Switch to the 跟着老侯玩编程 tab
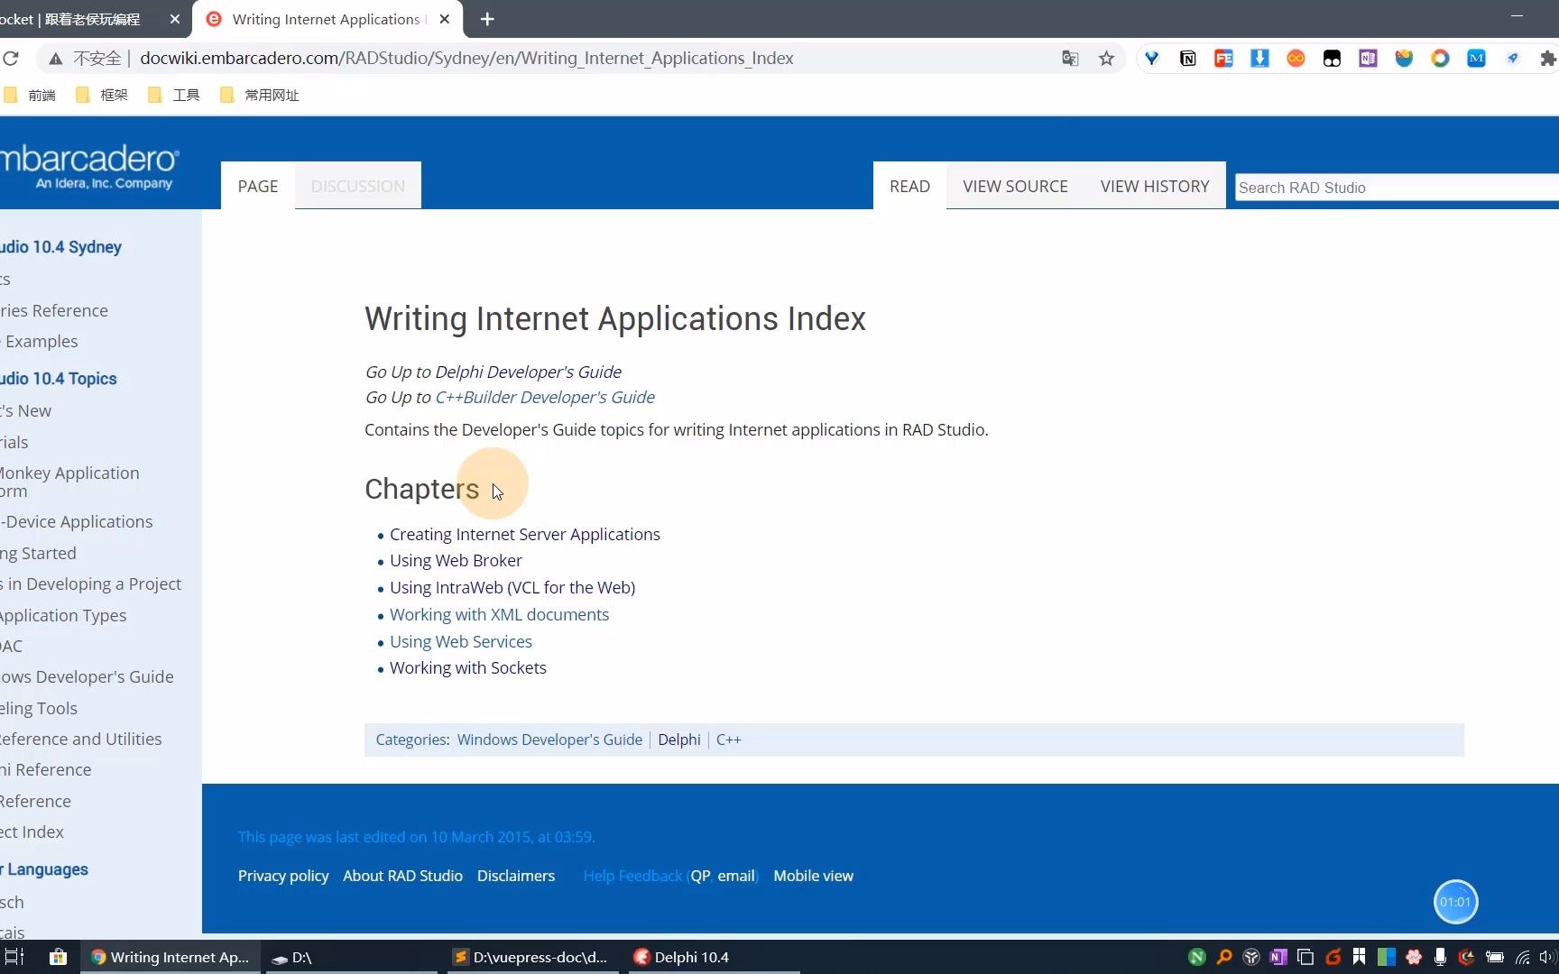Viewport: 1559px width, 974px height. click(x=90, y=19)
